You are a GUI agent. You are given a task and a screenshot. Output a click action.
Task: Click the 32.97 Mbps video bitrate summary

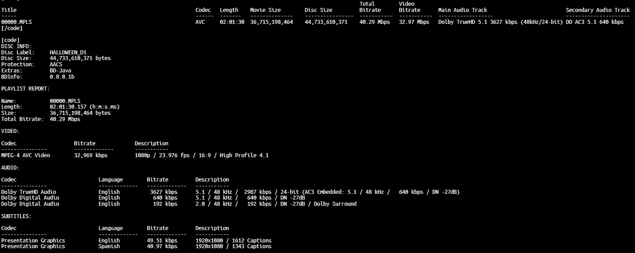[x=414, y=22]
